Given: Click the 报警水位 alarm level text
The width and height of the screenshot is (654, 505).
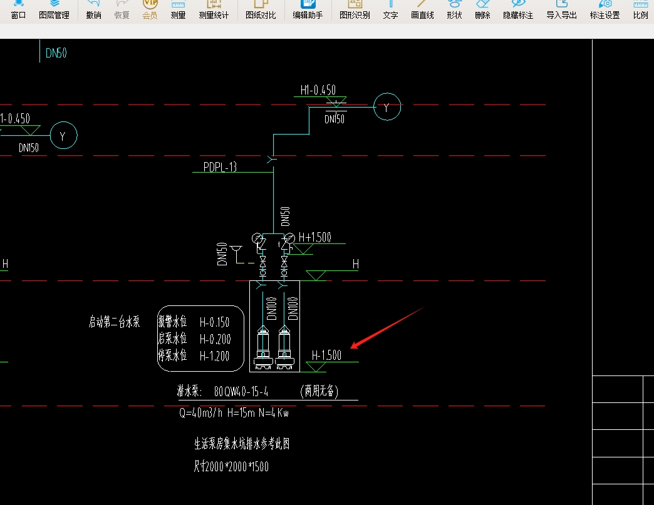Looking at the screenshot, I should [172, 322].
